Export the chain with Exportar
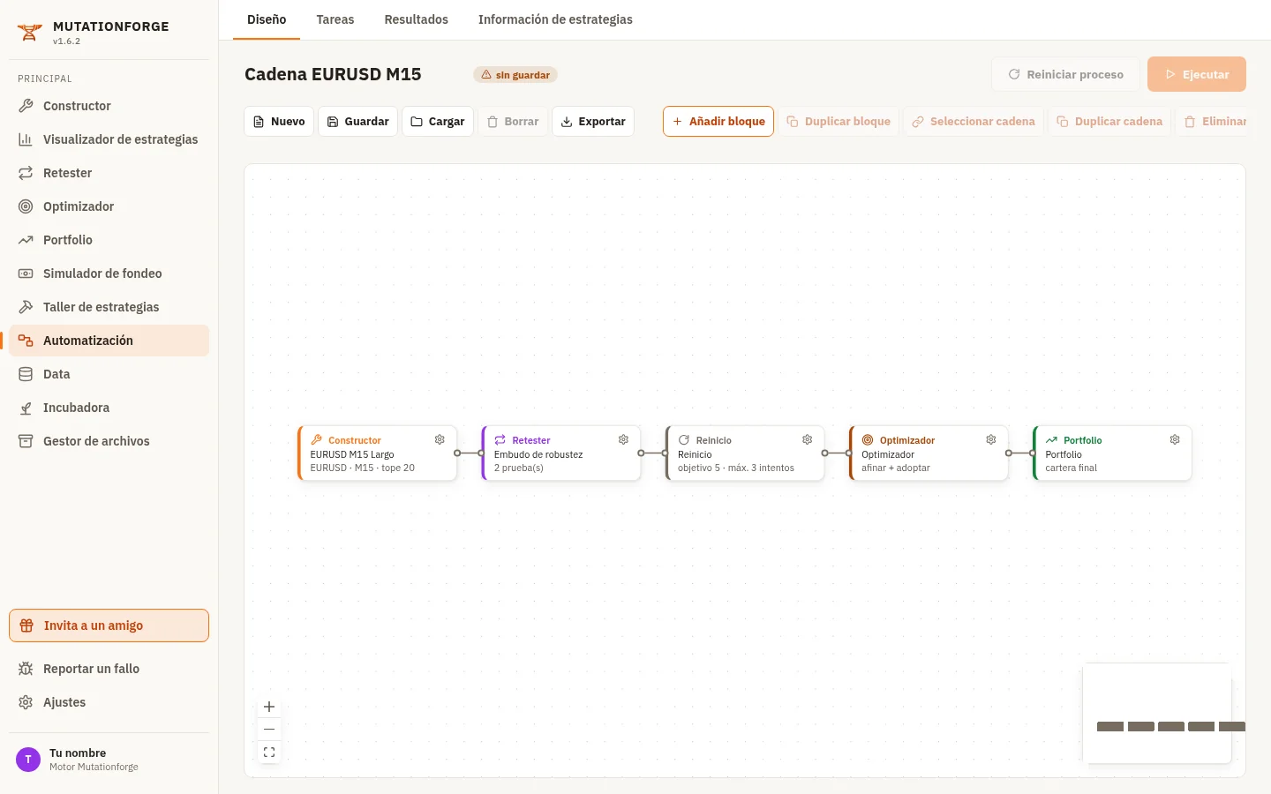The height and width of the screenshot is (794, 1271). [x=593, y=122]
